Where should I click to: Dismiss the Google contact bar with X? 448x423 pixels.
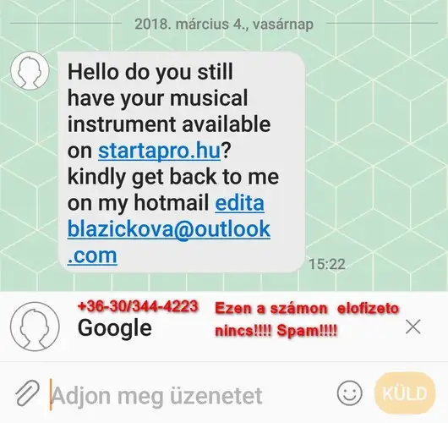(x=412, y=327)
